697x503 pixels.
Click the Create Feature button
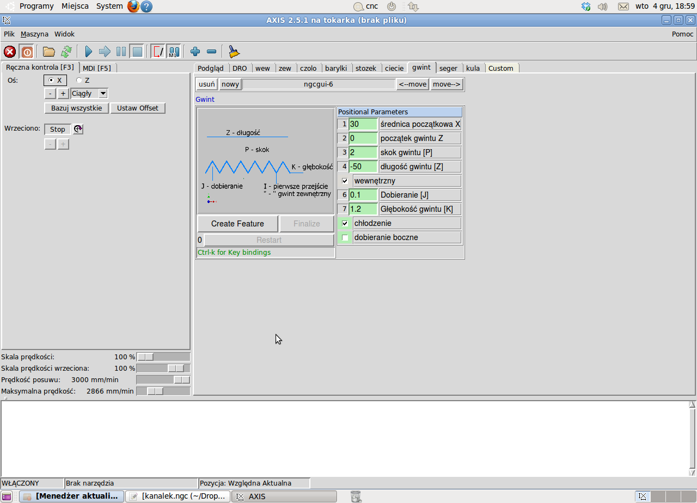pos(237,224)
